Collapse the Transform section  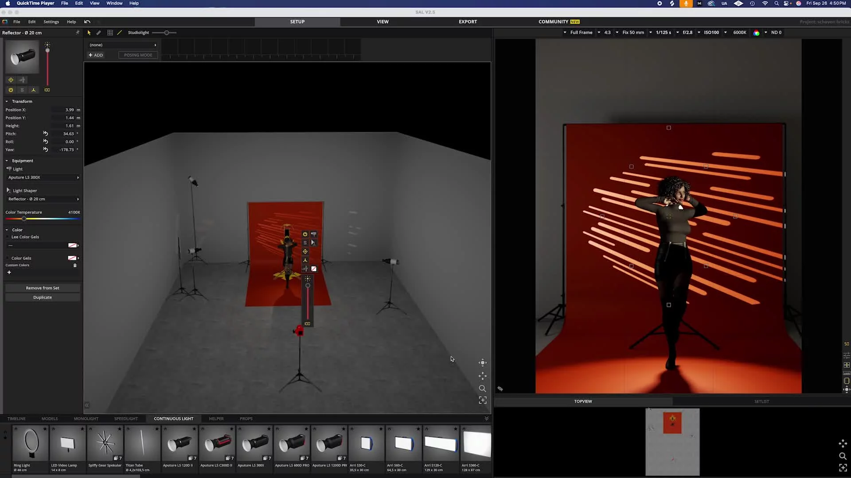(7, 101)
